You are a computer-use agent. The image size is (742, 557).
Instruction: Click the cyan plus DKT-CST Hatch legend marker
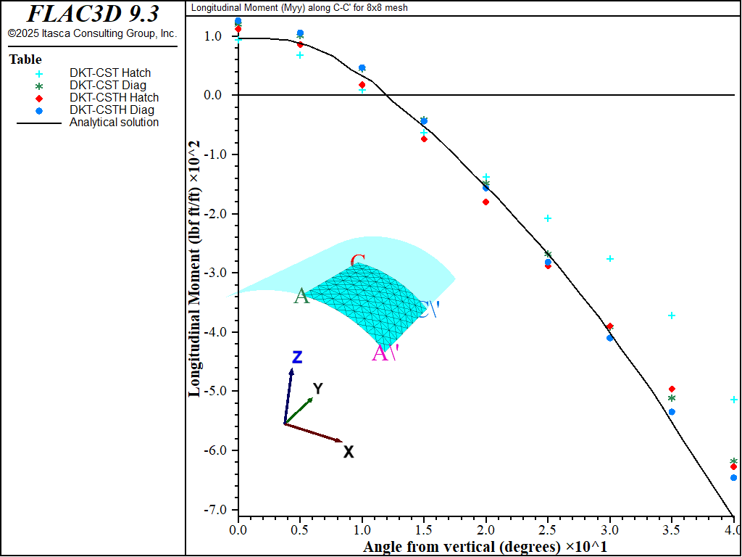click(39, 73)
